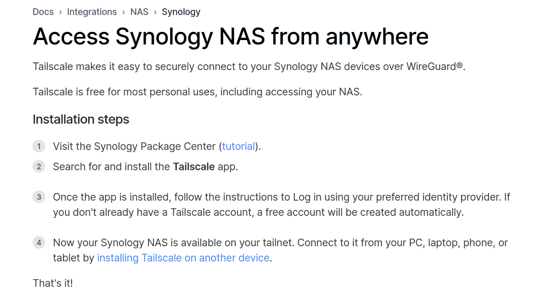Click the bold Tailscale app name
Viewport: 544px width, 298px height.
[x=193, y=167]
